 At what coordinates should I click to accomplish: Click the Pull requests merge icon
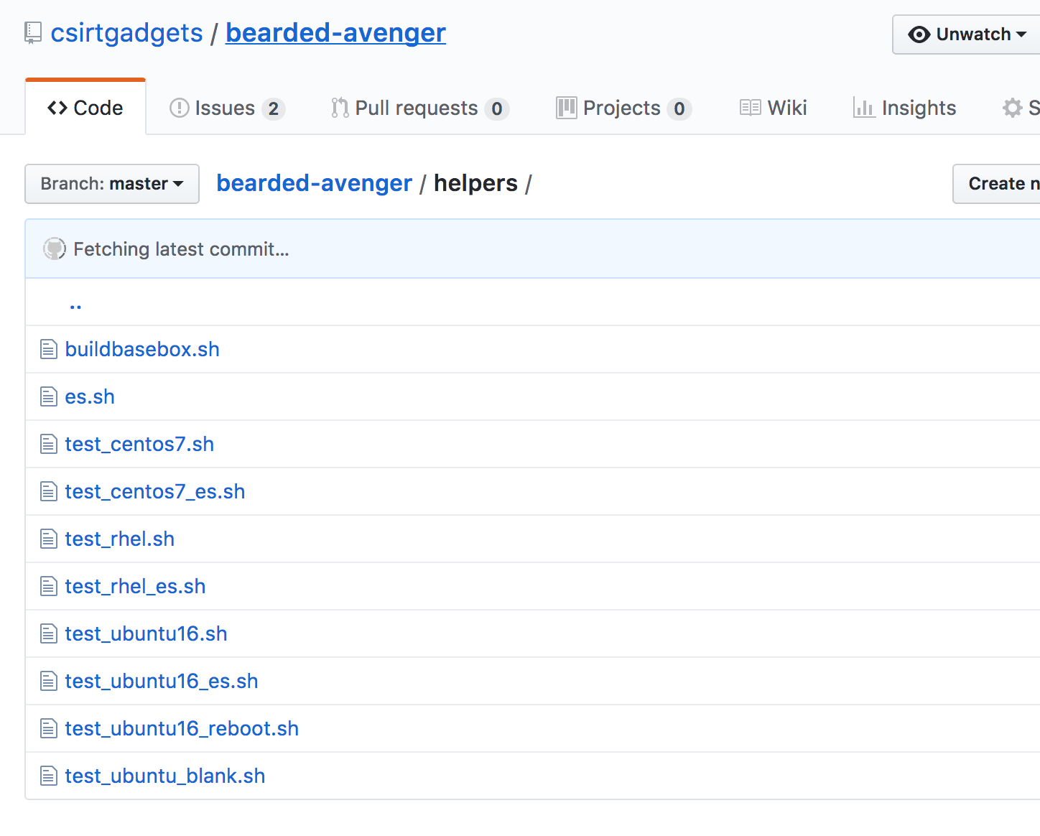click(340, 108)
